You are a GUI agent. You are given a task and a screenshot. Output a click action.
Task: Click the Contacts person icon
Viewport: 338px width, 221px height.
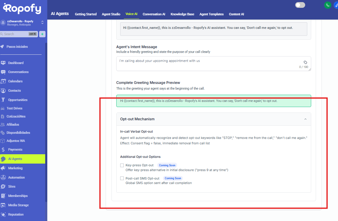click(3, 91)
